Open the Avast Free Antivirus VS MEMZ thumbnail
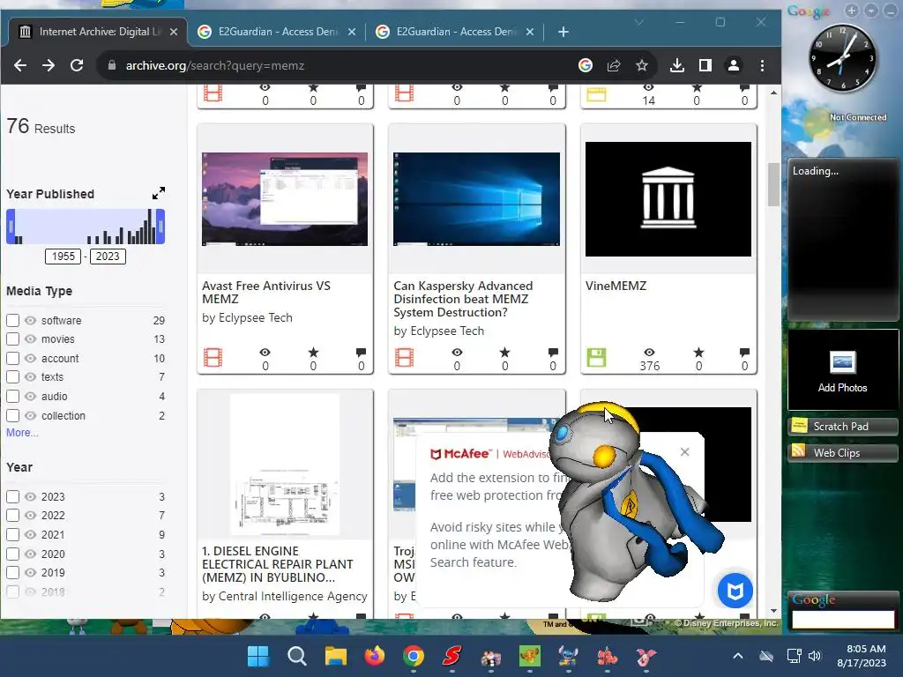Image resolution: width=903 pixels, height=677 pixels. (x=285, y=199)
